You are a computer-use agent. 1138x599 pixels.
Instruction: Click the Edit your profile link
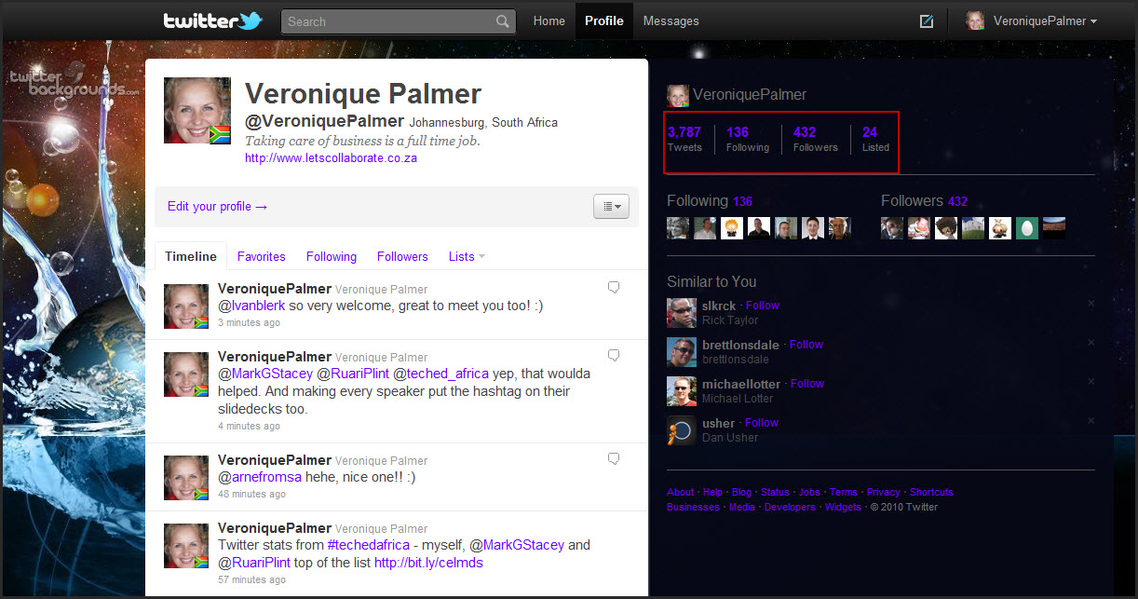pyautogui.click(x=218, y=207)
